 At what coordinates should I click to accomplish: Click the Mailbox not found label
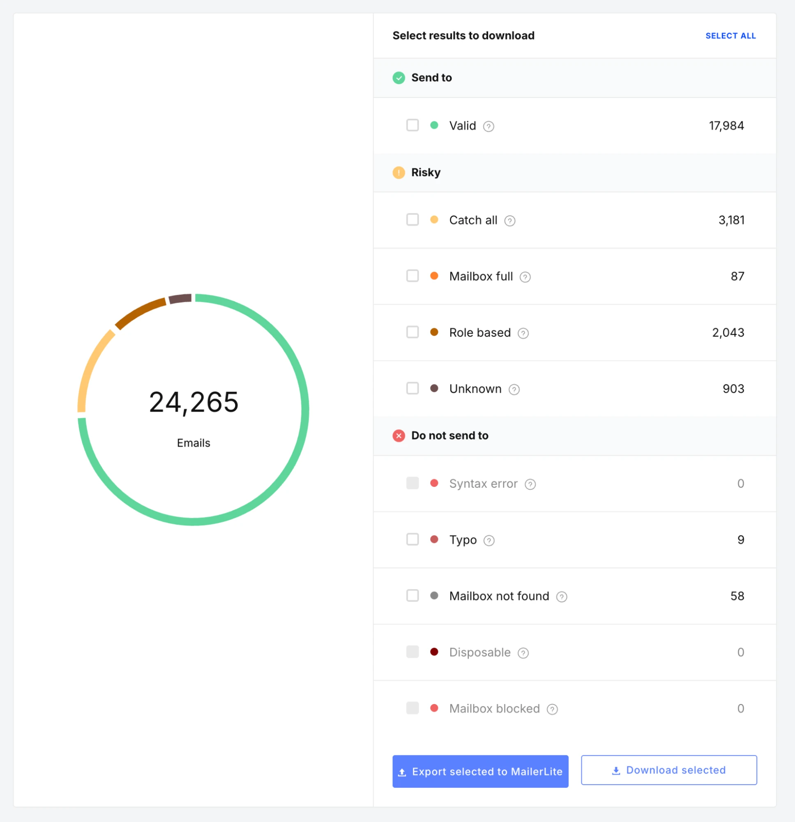(x=499, y=596)
